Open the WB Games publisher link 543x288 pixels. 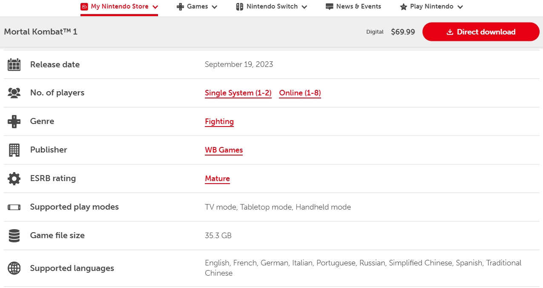(x=224, y=150)
